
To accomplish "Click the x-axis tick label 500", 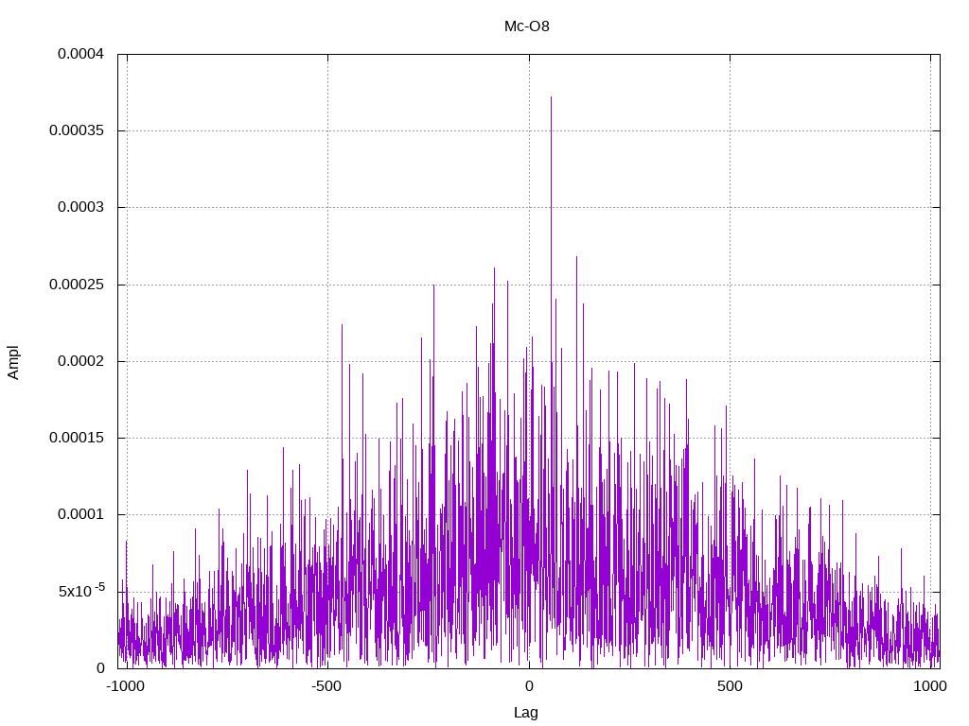I will (730, 686).
